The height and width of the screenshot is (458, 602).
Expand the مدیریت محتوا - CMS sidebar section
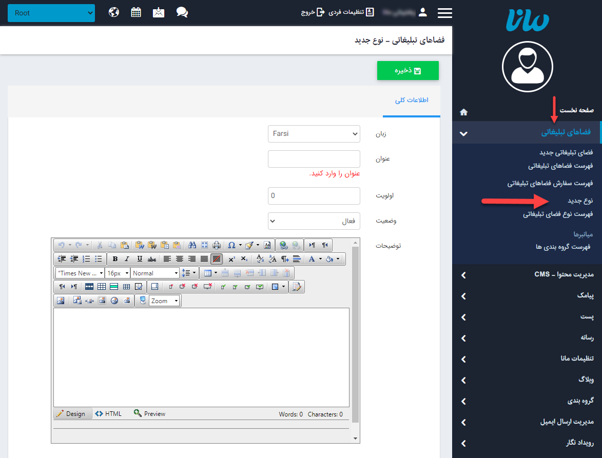coord(527,275)
